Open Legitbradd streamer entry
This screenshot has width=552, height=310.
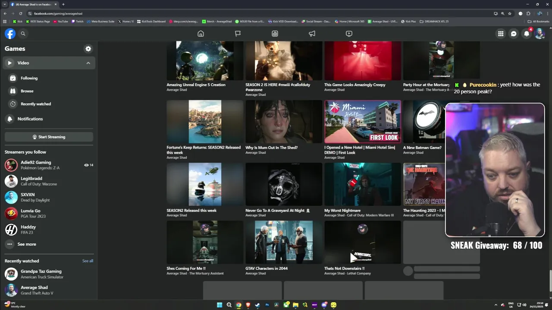click(x=49, y=181)
